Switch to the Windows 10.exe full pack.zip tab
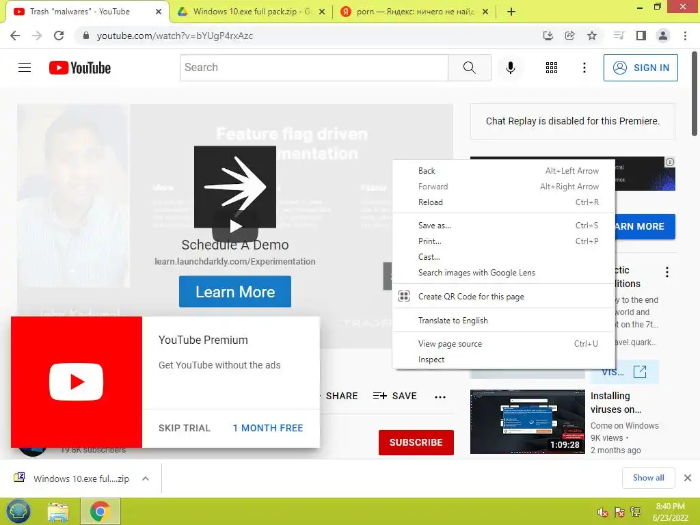 pos(251,12)
